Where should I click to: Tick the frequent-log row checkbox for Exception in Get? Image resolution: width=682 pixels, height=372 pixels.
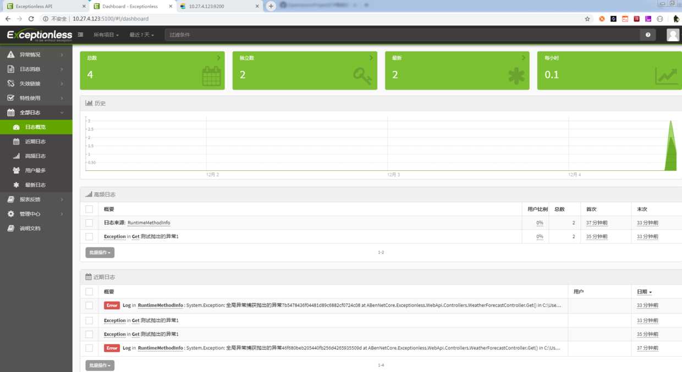(x=89, y=236)
